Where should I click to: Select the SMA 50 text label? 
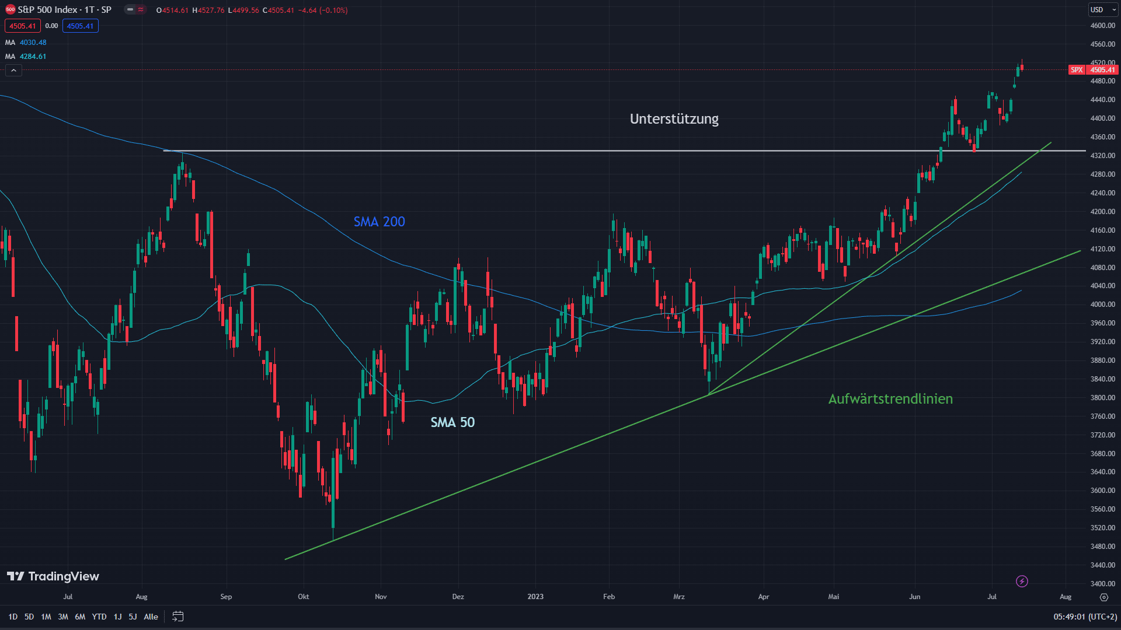tap(452, 422)
